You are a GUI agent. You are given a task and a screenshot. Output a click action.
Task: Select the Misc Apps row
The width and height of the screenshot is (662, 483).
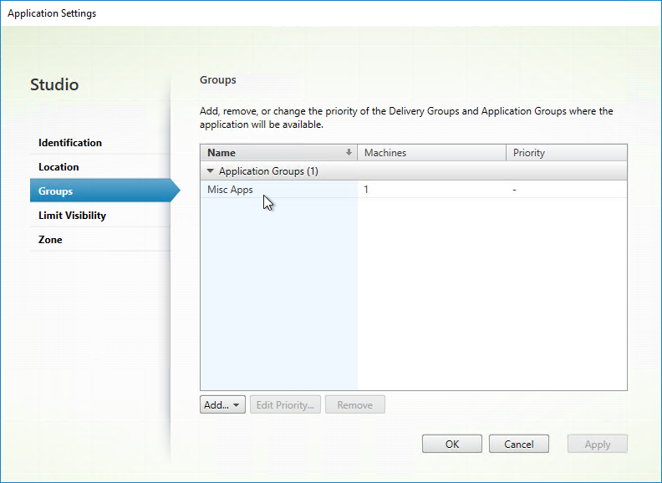coord(414,189)
